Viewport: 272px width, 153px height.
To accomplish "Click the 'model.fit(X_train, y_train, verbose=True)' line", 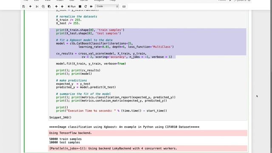I will point(91,64).
